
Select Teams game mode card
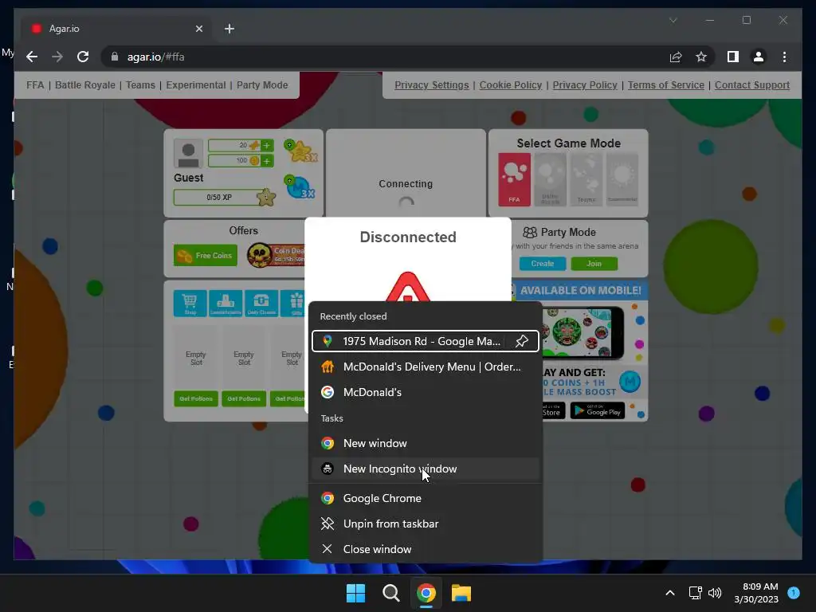(x=586, y=179)
